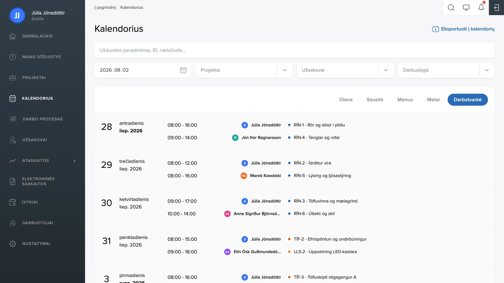Open task LLS-2 - Uppsetning LED-kastara
The image size is (504, 283).
pos(325,252)
